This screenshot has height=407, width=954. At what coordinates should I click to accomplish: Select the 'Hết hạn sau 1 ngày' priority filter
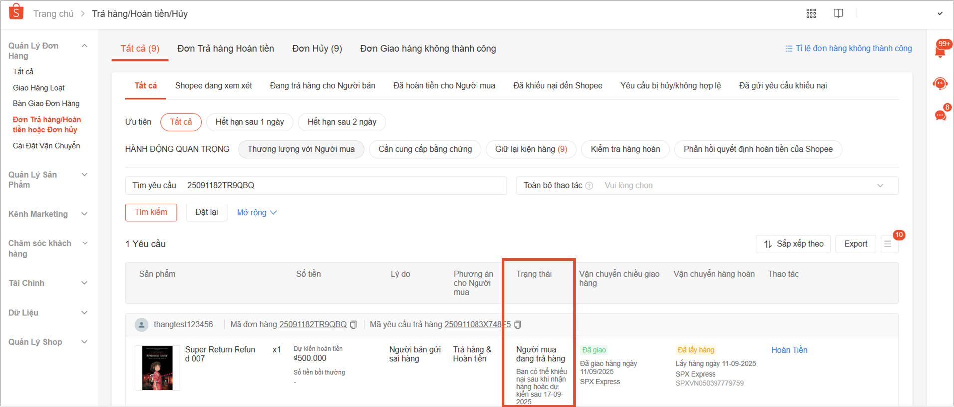249,122
